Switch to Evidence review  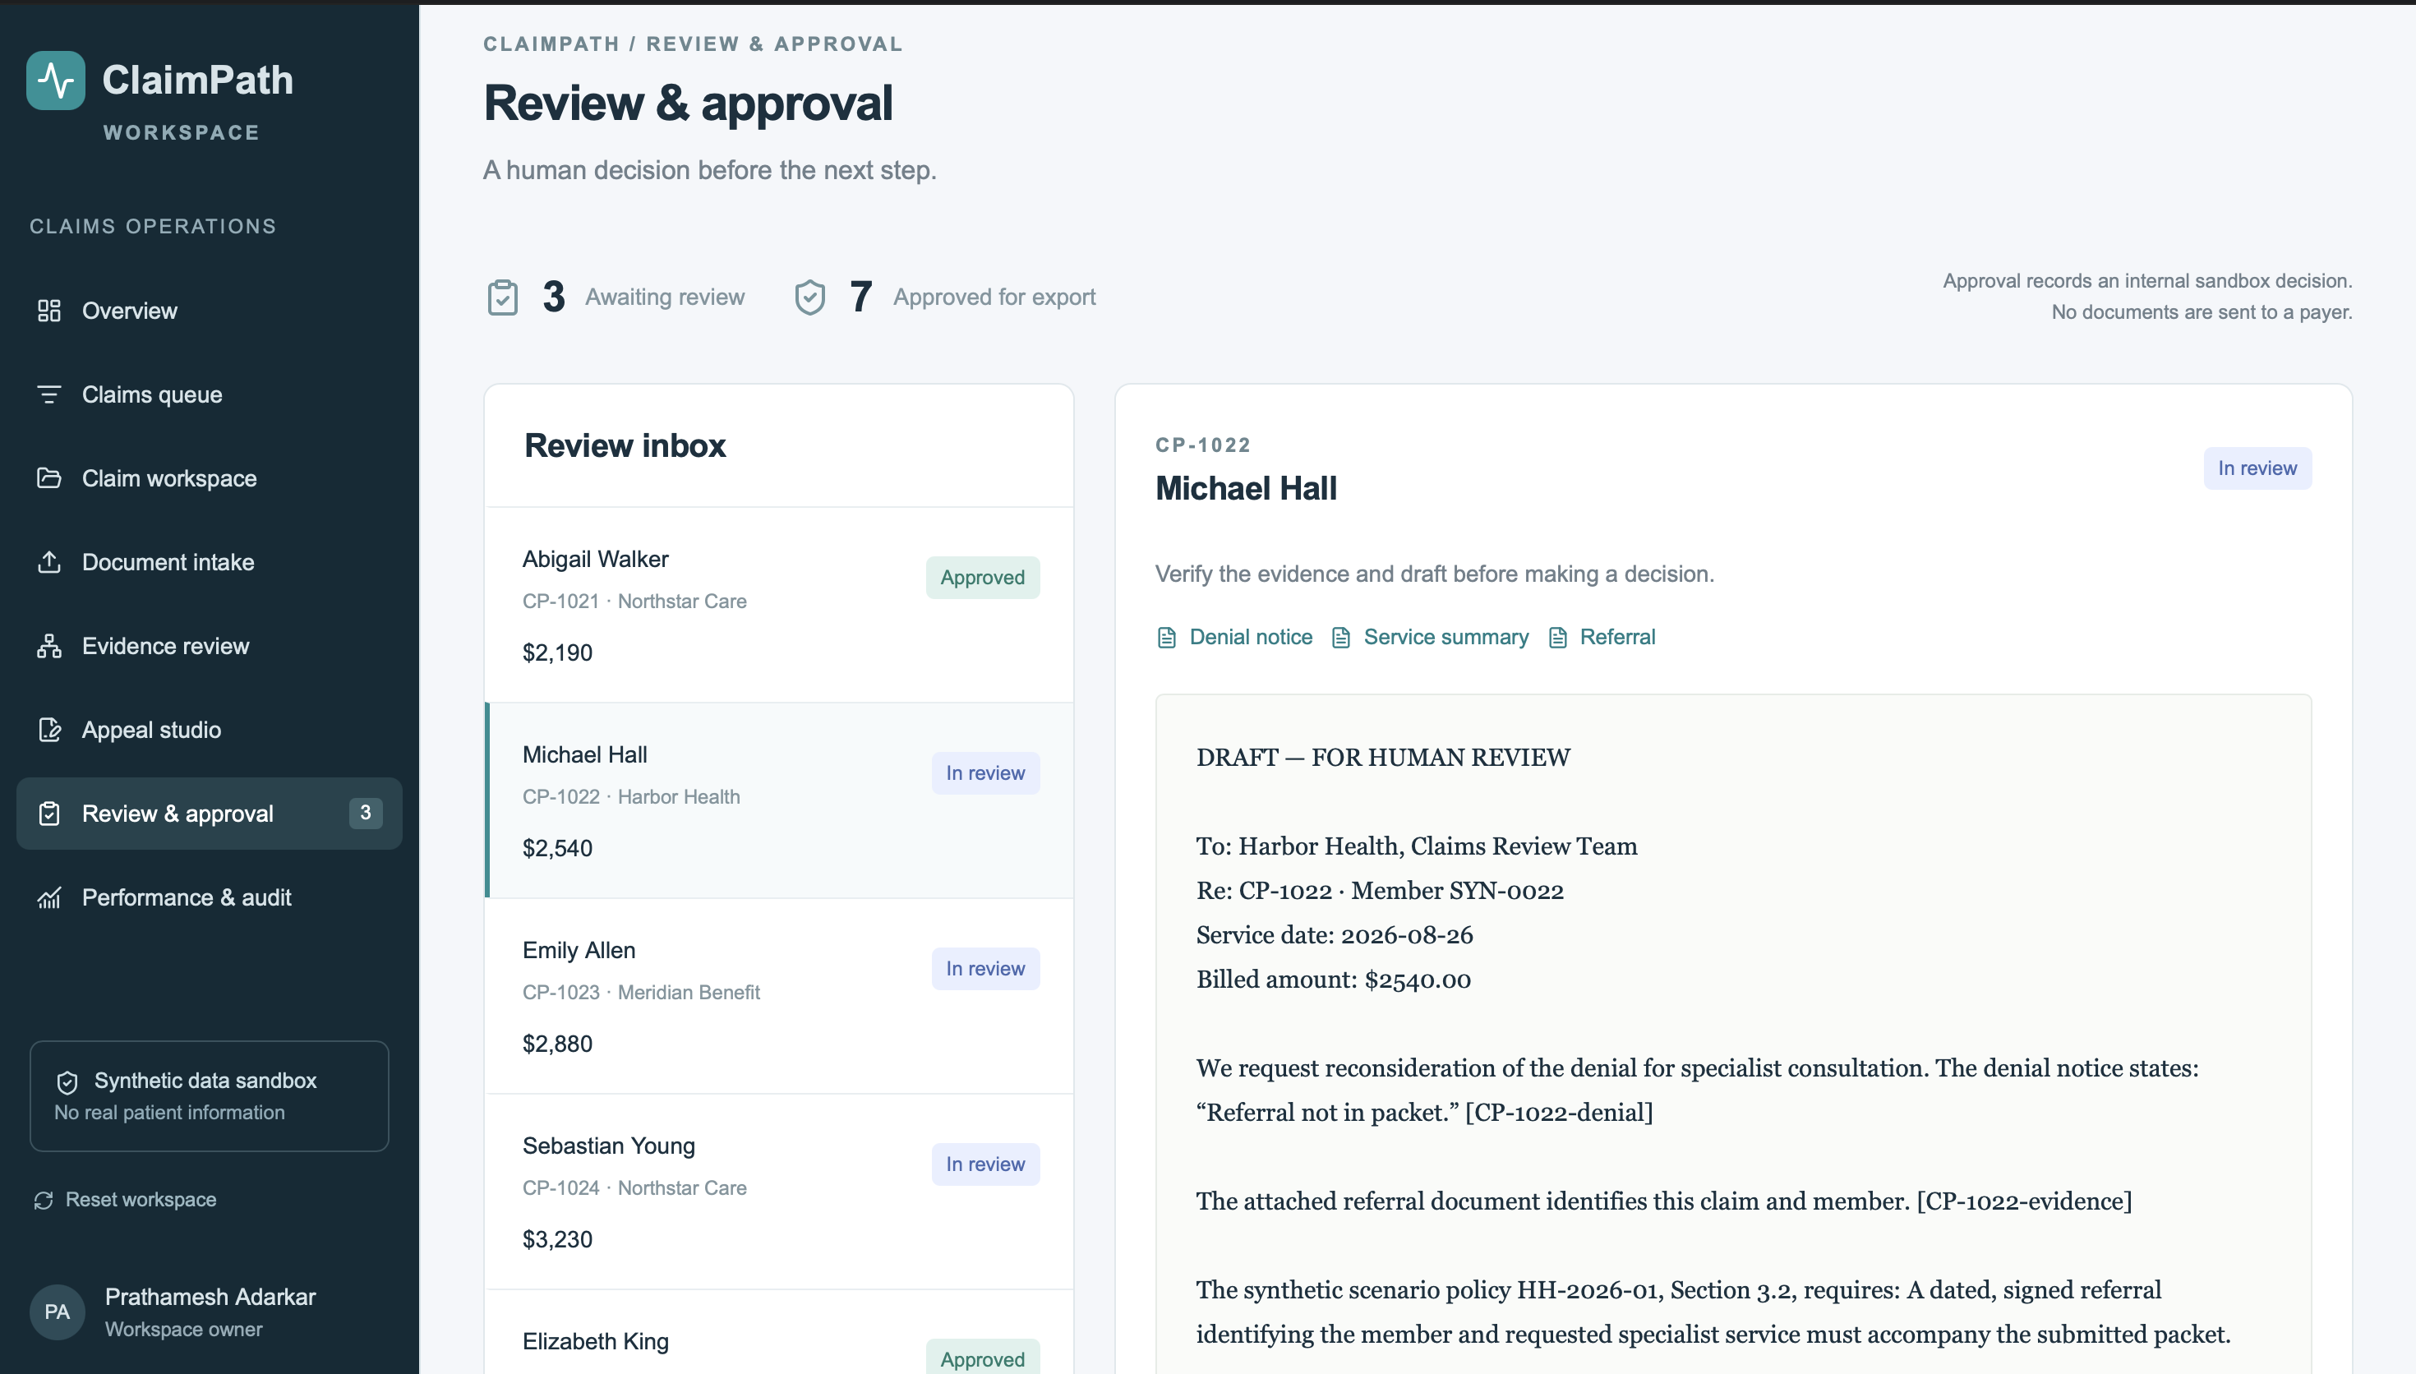(210, 647)
